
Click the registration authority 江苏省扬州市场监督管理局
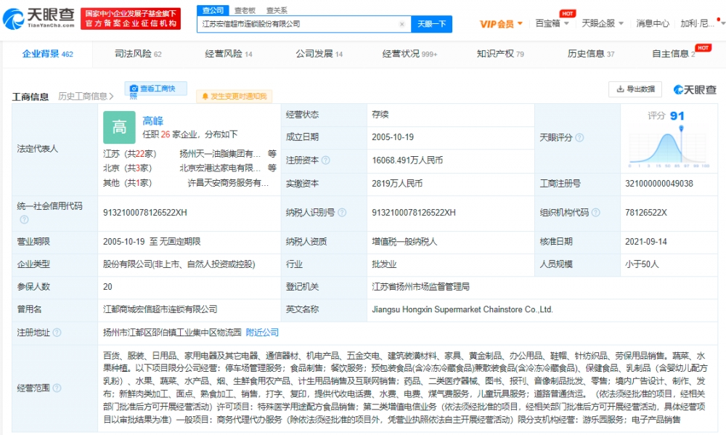tap(420, 287)
